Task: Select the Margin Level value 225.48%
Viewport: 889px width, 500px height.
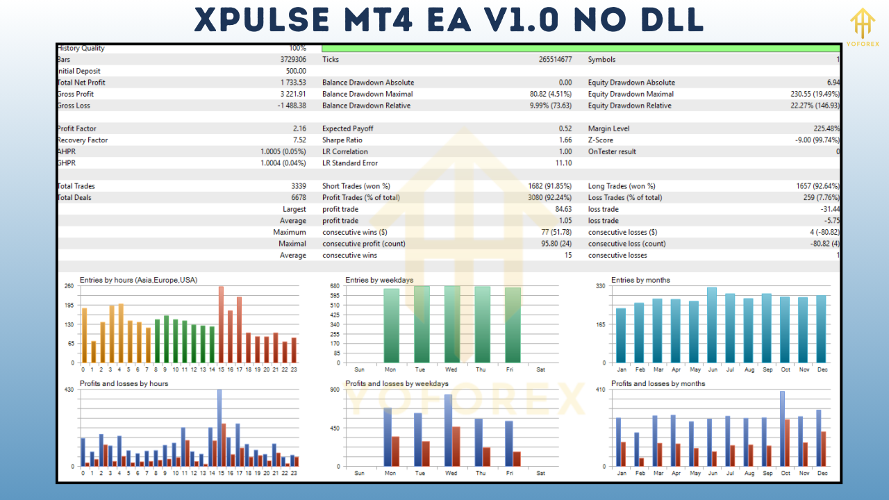Action: (x=826, y=128)
